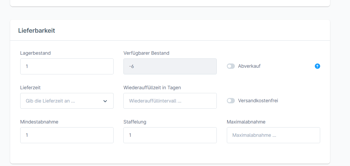This screenshot has width=350, height=166.
Task: Click into the Lagerbestand input field
Action: pyautogui.click(x=67, y=66)
